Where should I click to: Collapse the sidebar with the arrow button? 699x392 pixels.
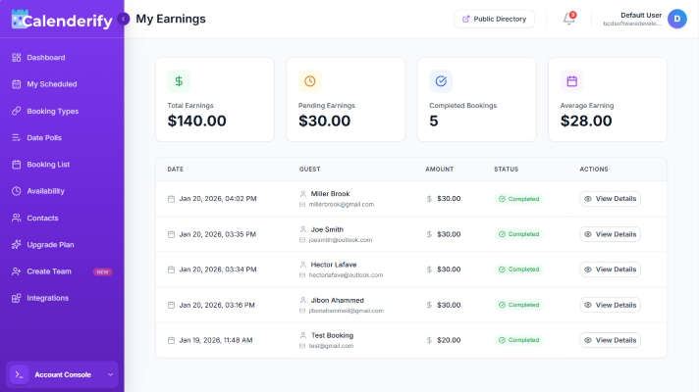click(124, 19)
